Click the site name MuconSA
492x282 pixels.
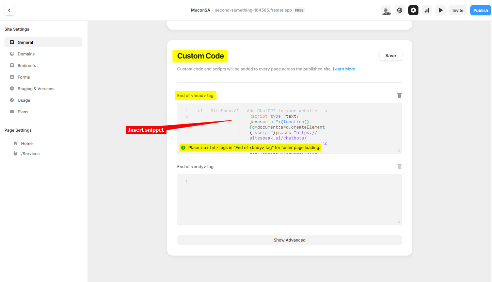pyautogui.click(x=200, y=11)
